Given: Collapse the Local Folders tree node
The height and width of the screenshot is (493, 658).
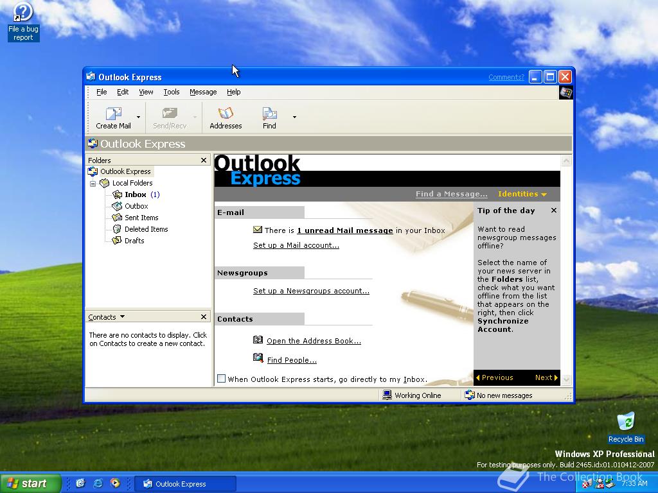Looking at the screenshot, I should 93,184.
